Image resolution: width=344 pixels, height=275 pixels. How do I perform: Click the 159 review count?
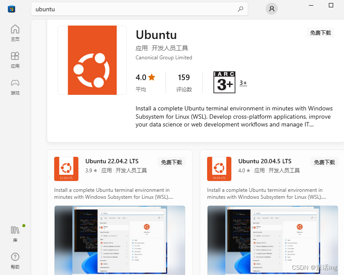click(x=184, y=78)
